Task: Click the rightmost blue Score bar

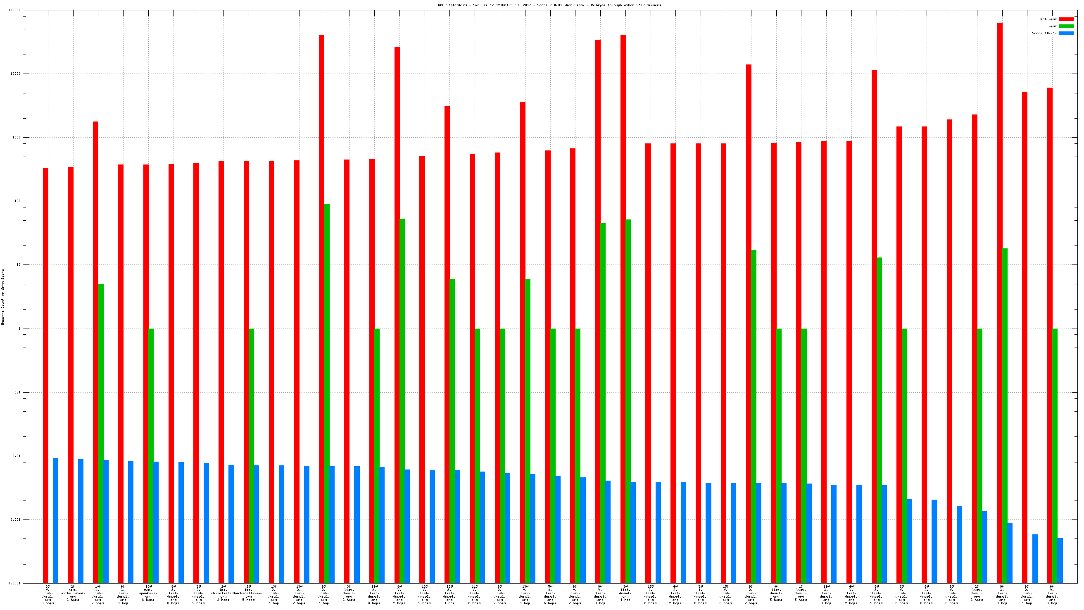Action: [1060, 560]
